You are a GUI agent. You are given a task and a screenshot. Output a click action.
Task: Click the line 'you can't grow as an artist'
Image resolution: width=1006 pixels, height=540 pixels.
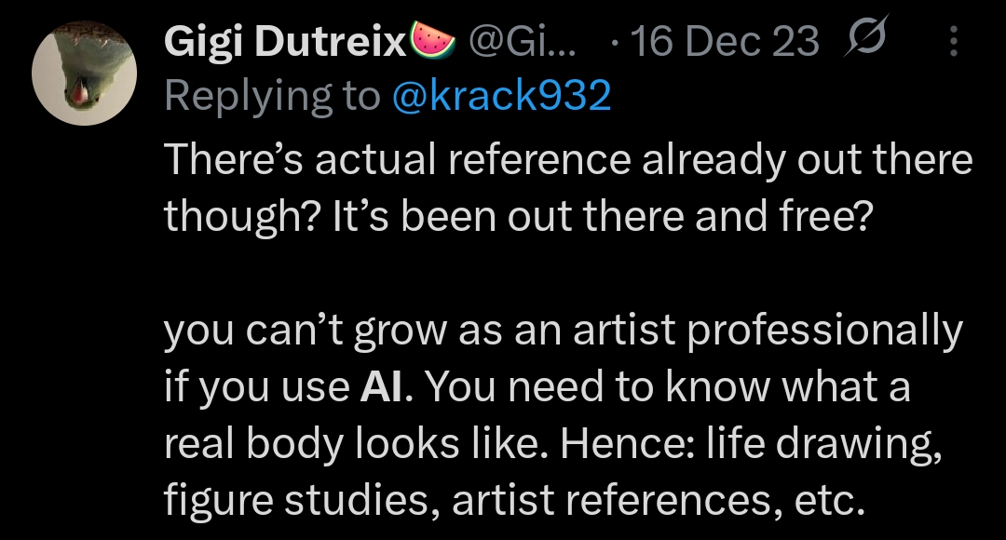click(564, 331)
